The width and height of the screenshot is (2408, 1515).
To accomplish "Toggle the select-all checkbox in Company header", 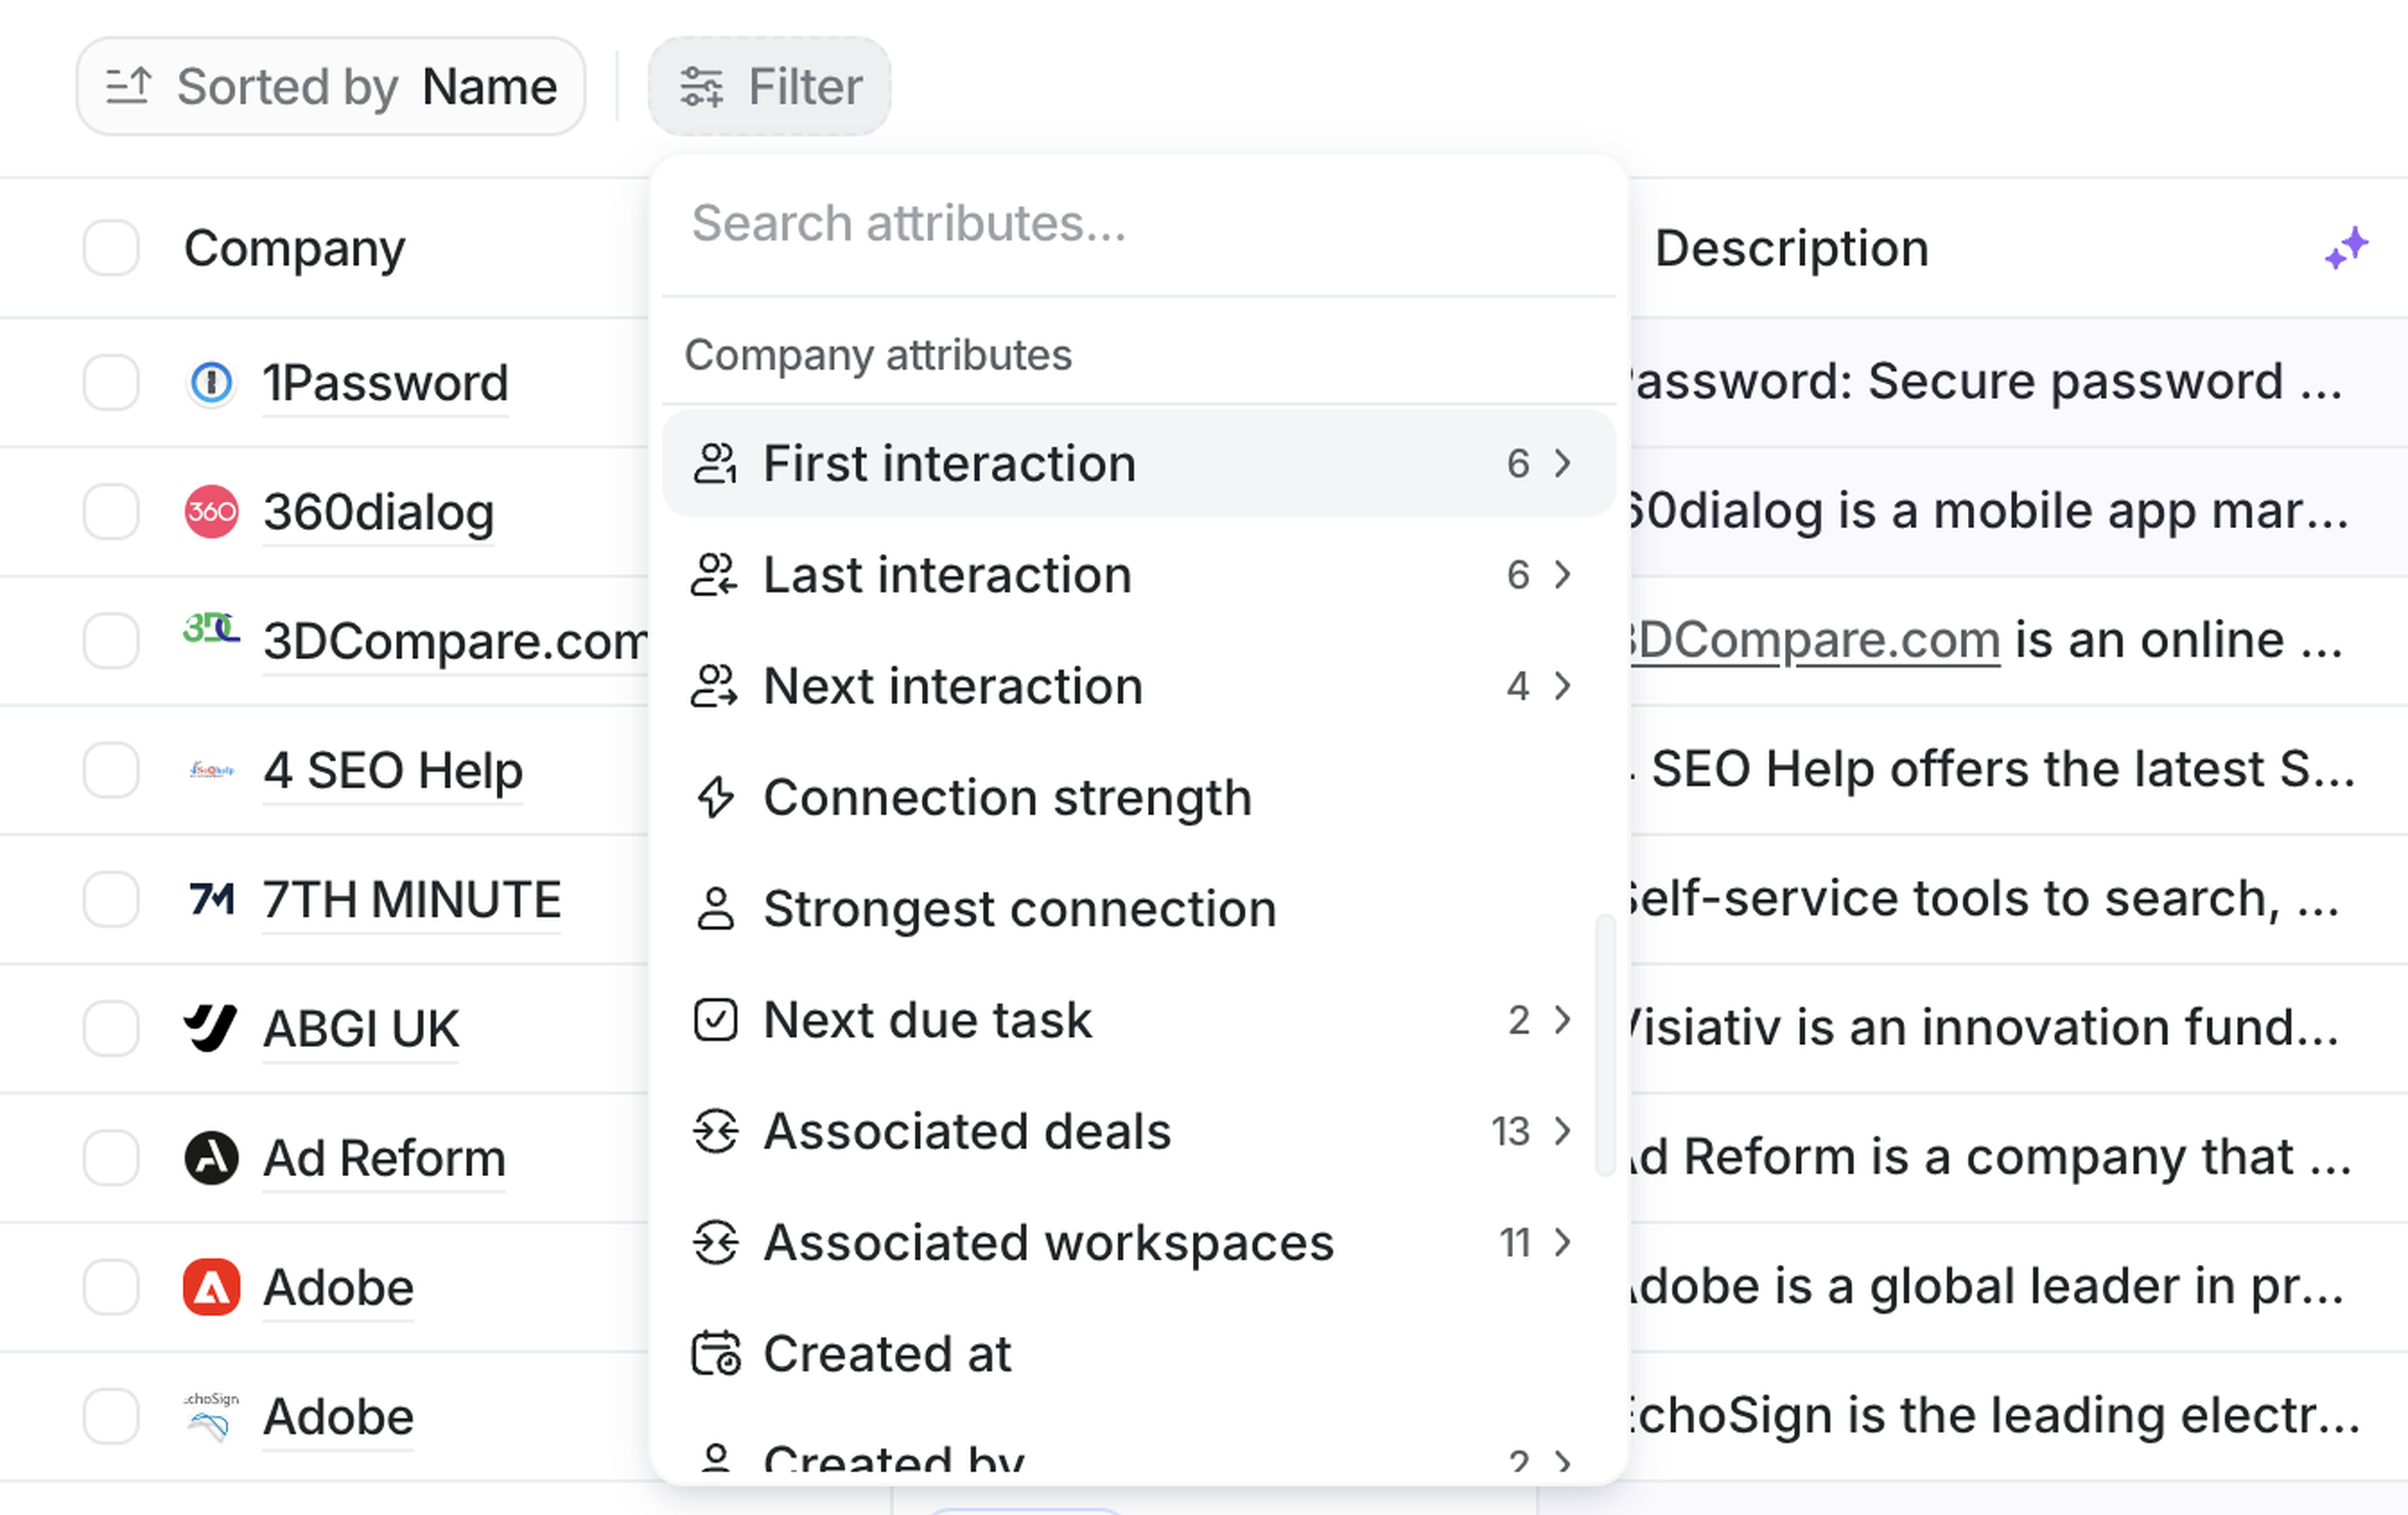I will pos(111,248).
